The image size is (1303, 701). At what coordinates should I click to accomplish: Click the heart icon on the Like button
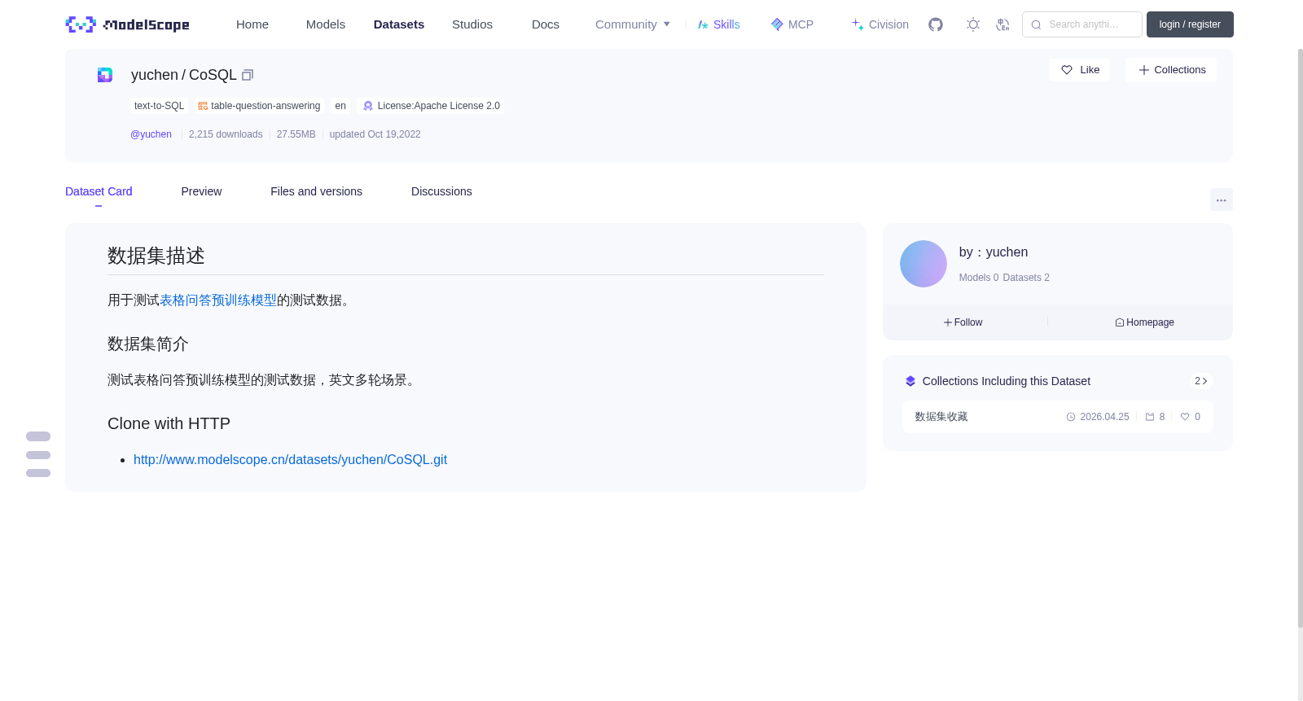pyautogui.click(x=1067, y=70)
